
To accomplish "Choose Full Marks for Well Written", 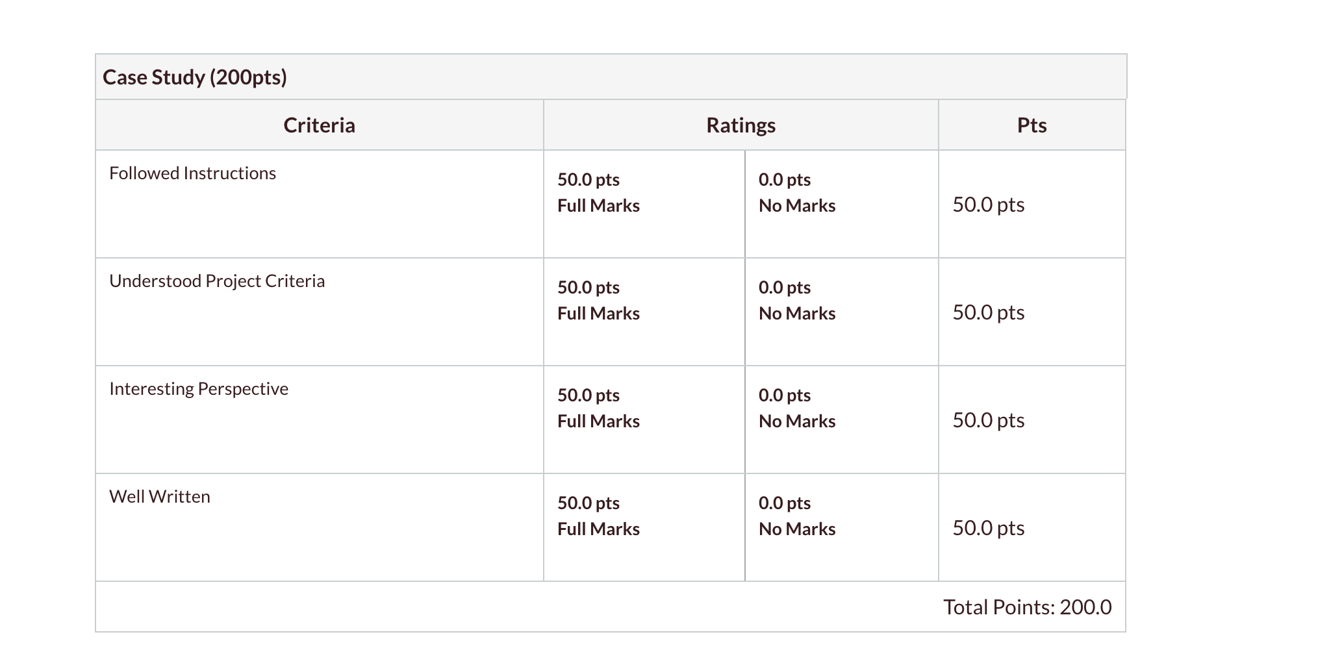I will click(644, 527).
